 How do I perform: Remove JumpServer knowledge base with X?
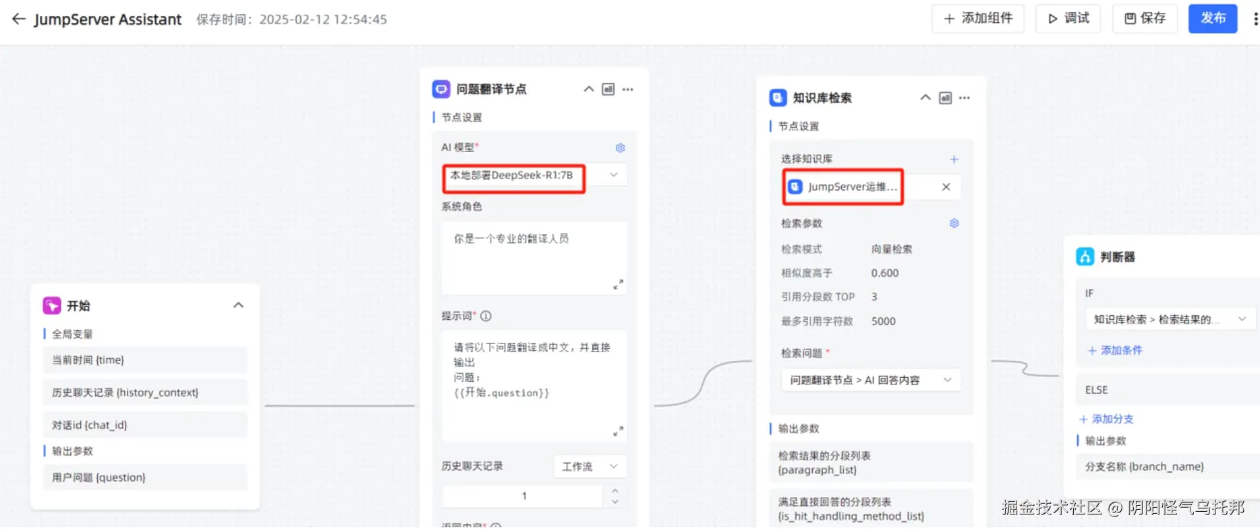point(946,187)
